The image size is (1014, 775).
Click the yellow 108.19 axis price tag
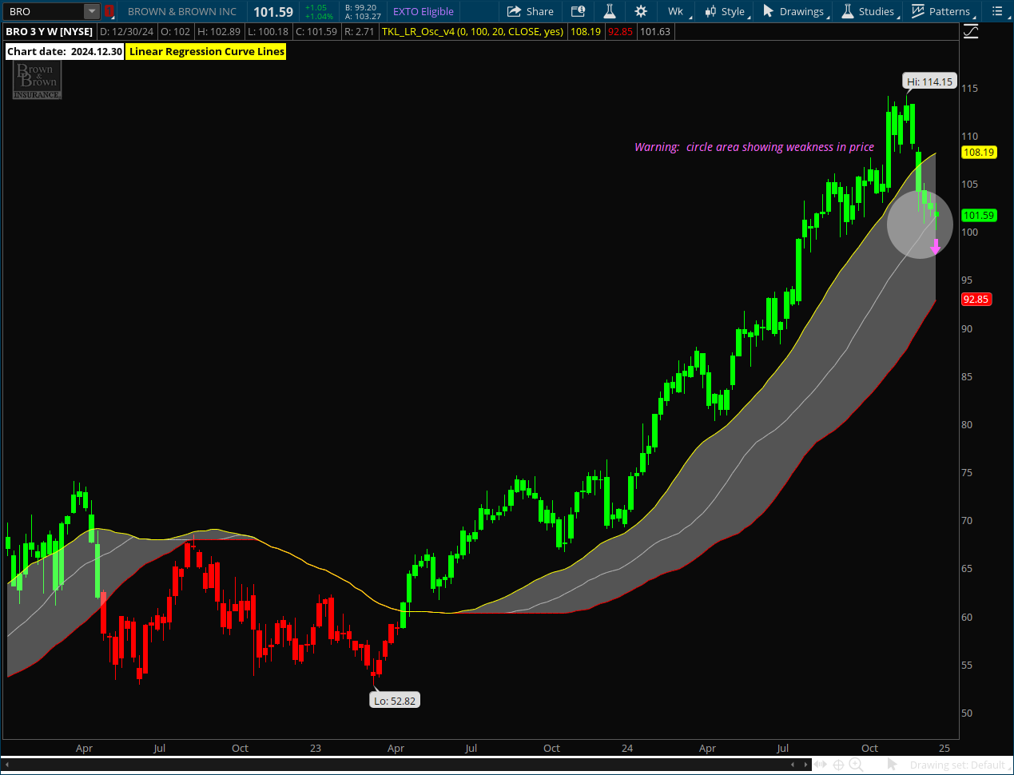[979, 153]
